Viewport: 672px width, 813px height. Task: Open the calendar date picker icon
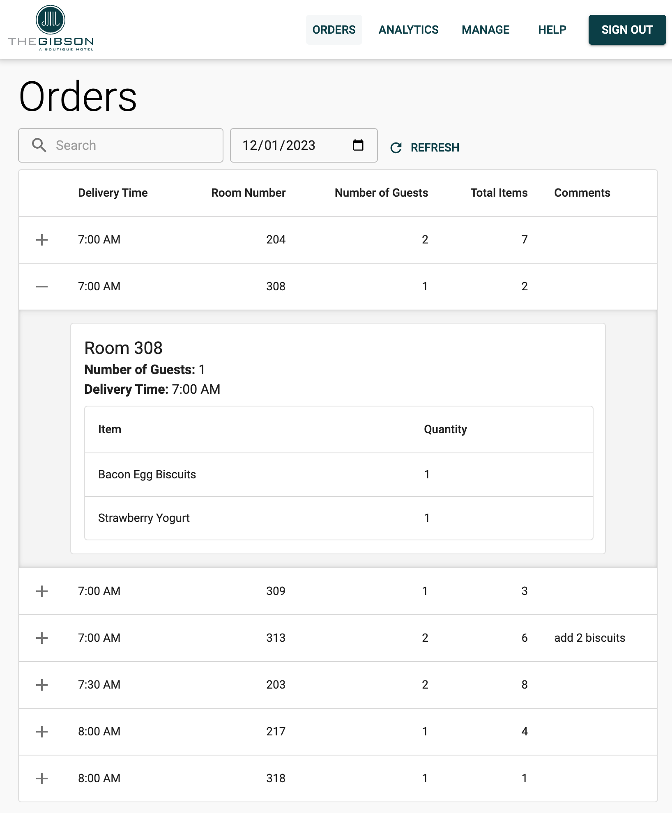(358, 145)
